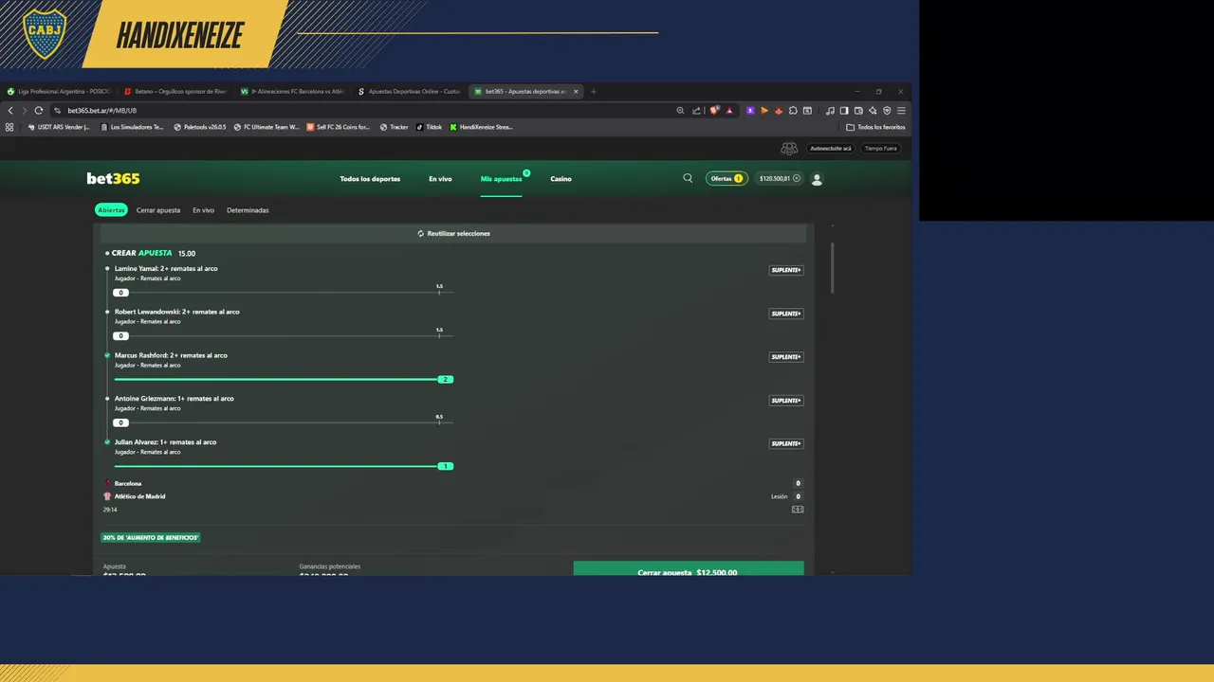Viewport: 1214px width, 682px height.
Task: Click the purple extension icon in toolbar
Action: (750, 111)
